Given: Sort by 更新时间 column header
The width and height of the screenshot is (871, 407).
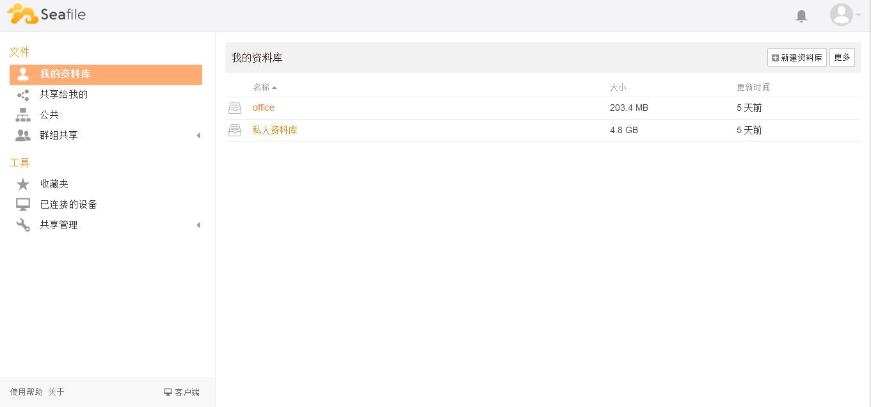Looking at the screenshot, I should [x=753, y=87].
